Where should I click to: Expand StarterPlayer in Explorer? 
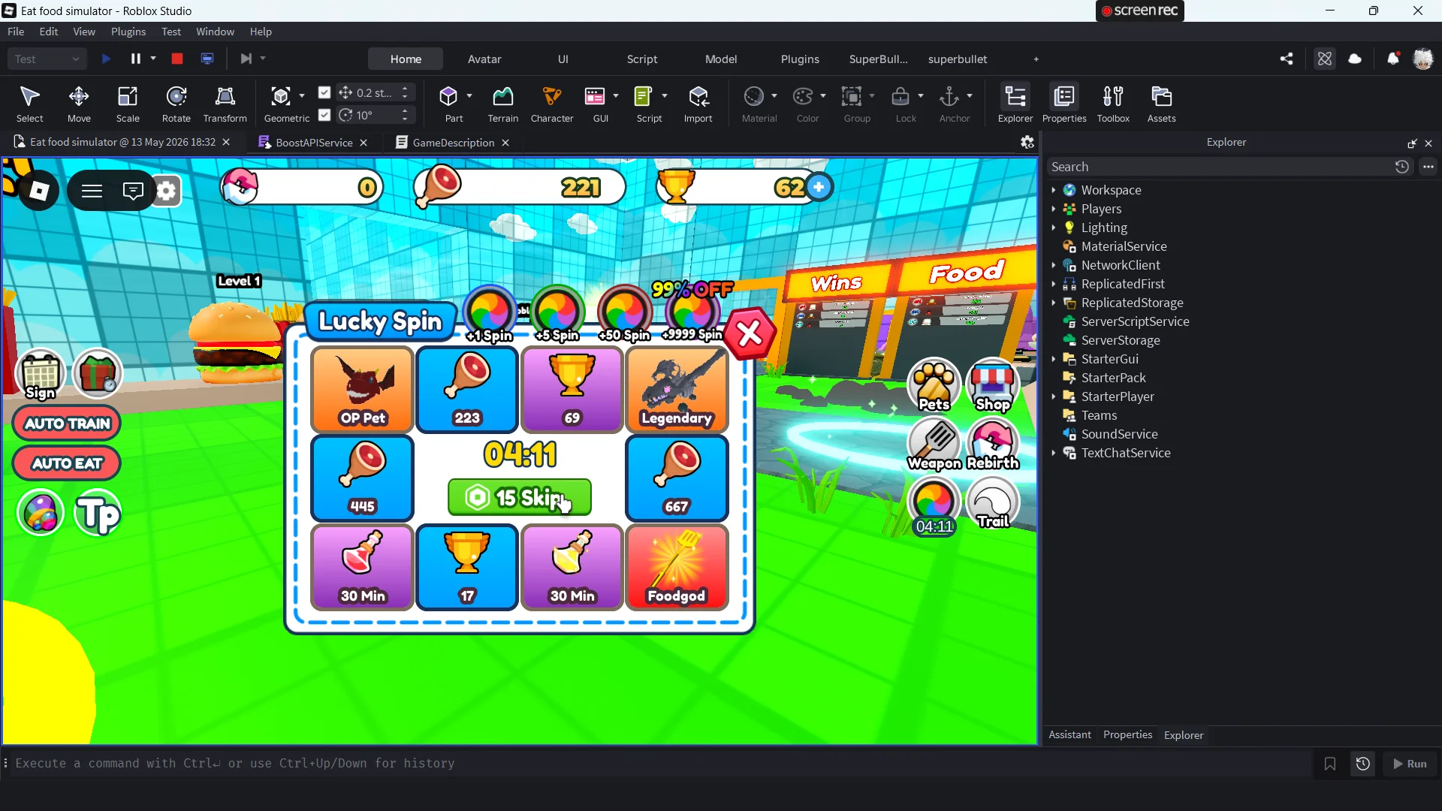click(1054, 396)
